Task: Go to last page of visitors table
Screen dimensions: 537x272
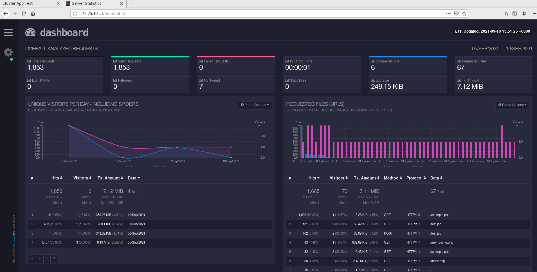Action: 54,258
